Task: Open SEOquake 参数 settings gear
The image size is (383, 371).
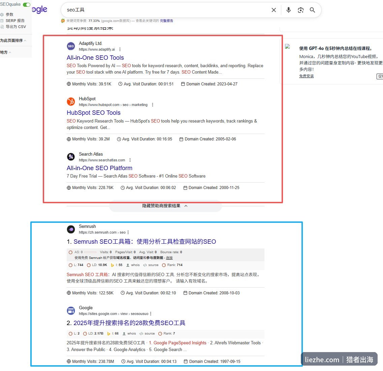Action: (x=2, y=15)
